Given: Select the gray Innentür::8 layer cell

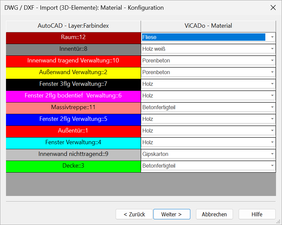Looking at the screenshot, I should (x=73, y=50).
